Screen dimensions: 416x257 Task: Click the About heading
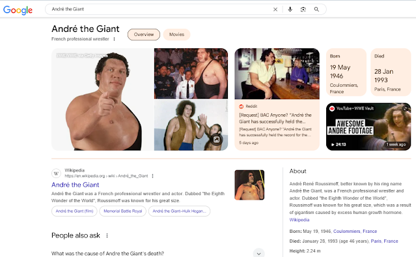tap(298, 171)
